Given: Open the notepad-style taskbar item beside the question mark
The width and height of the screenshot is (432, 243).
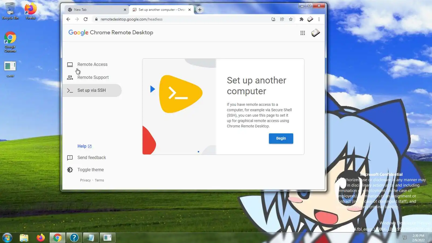Looking at the screenshot, I should pos(91,238).
